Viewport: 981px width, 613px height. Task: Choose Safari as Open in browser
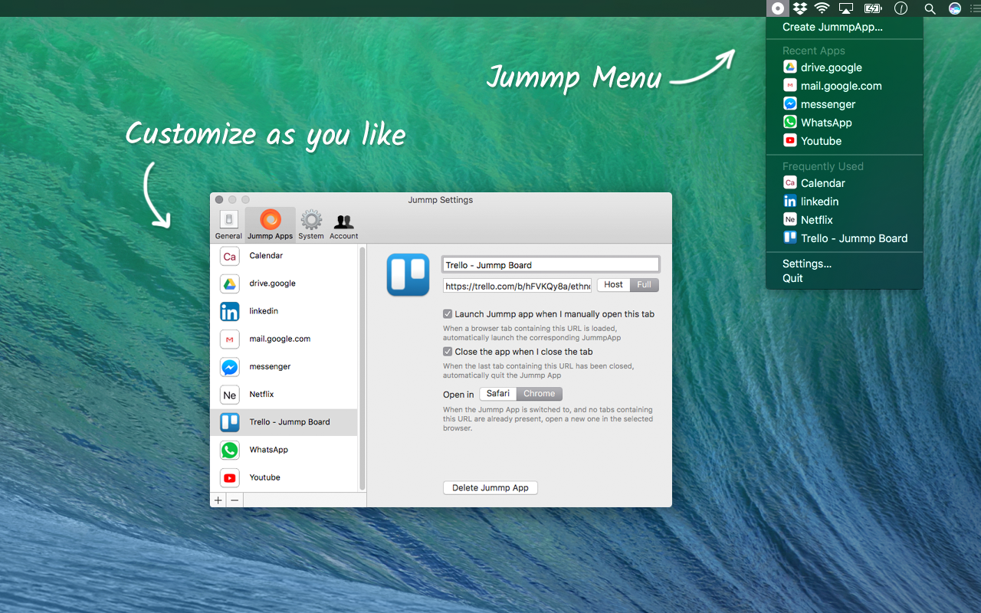click(498, 394)
